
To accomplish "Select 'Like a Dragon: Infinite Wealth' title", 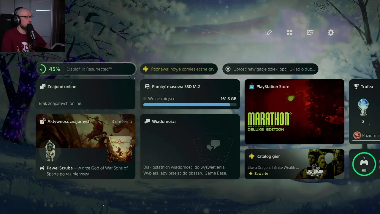I will click(273, 168).
